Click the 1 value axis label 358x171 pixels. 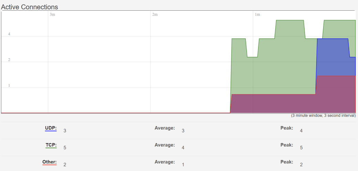click(x=9, y=85)
